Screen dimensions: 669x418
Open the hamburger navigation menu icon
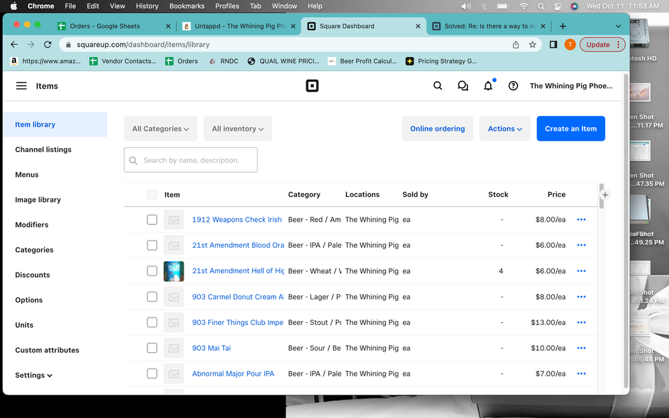point(21,86)
